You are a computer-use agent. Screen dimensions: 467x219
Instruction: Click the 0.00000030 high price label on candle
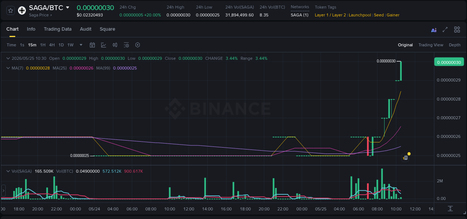coord(386,61)
